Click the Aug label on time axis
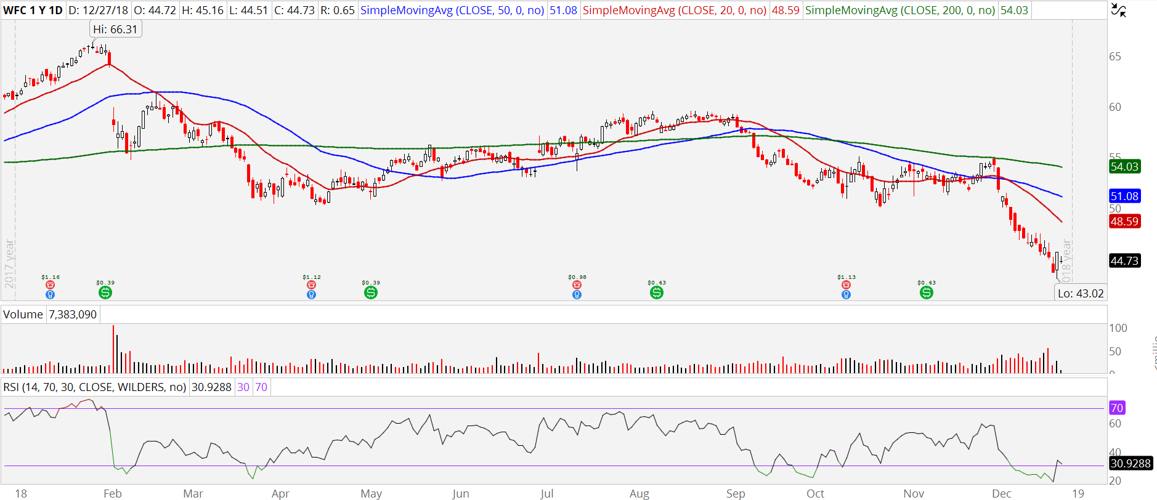Image resolution: width=1157 pixels, height=500 pixels. click(639, 494)
